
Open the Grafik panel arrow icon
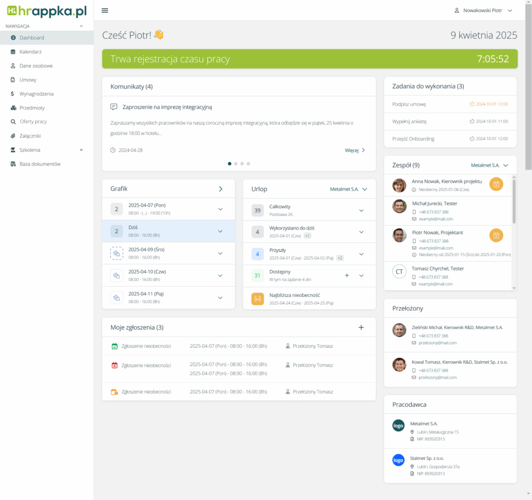click(220, 189)
